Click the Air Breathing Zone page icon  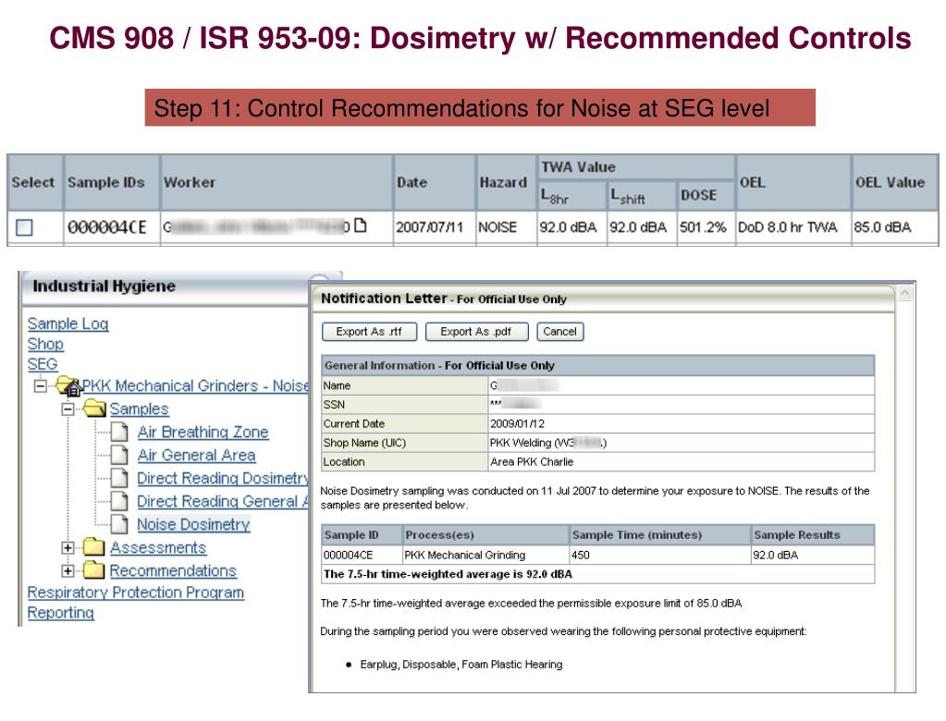coord(119,432)
